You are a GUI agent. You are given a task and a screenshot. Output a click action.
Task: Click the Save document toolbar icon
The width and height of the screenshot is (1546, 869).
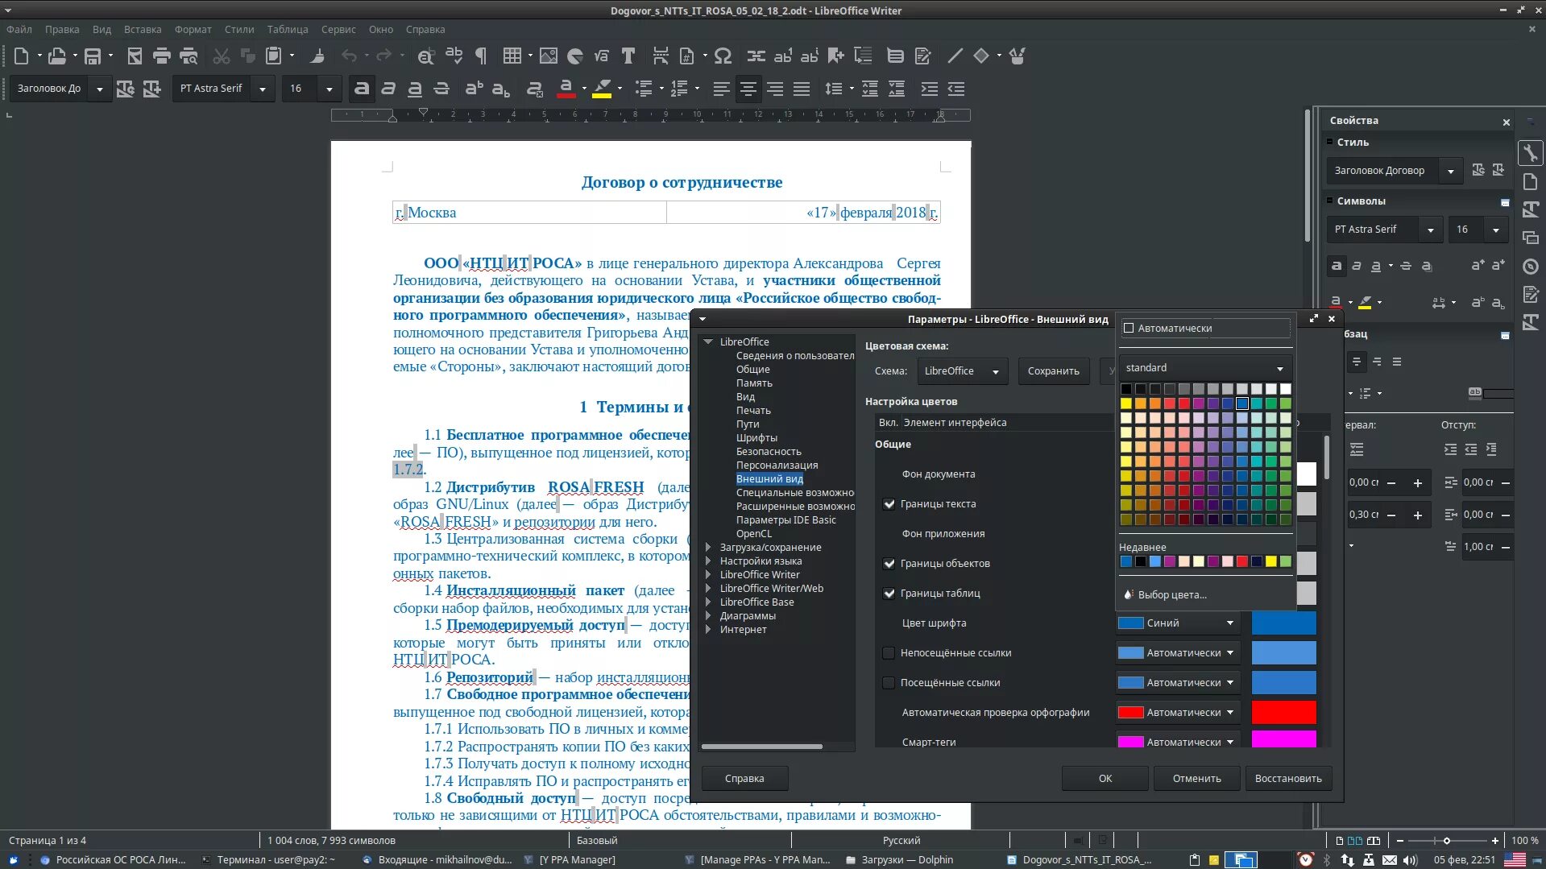pyautogui.click(x=93, y=56)
